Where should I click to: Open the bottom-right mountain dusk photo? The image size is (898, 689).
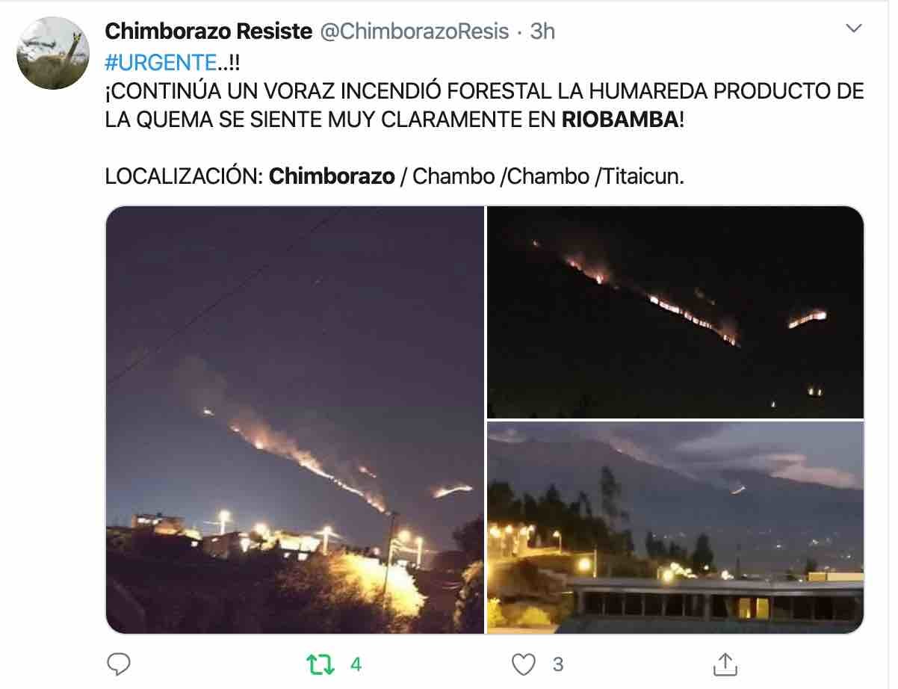(675, 528)
